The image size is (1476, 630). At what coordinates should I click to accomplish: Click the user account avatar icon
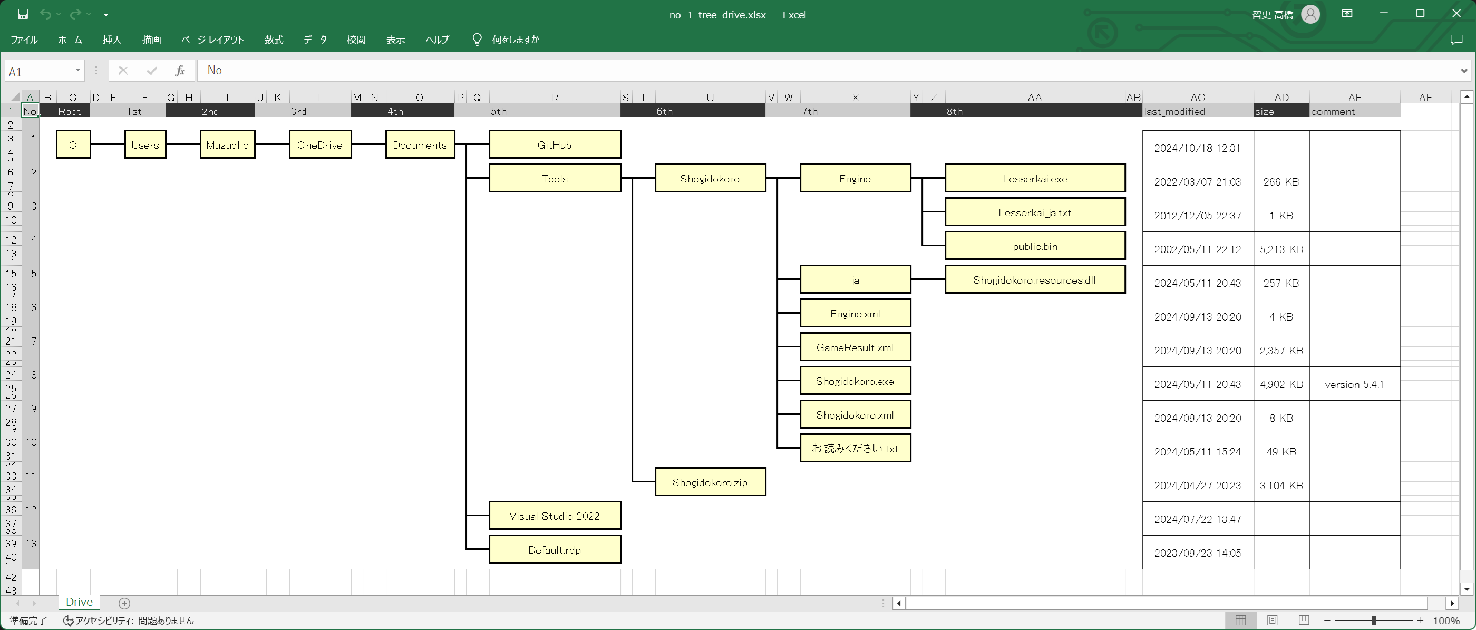click(1310, 14)
